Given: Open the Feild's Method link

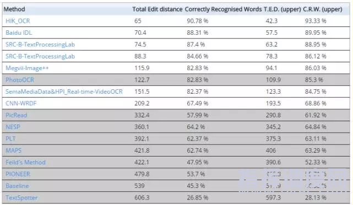Looking at the screenshot, I should (x=25, y=162).
